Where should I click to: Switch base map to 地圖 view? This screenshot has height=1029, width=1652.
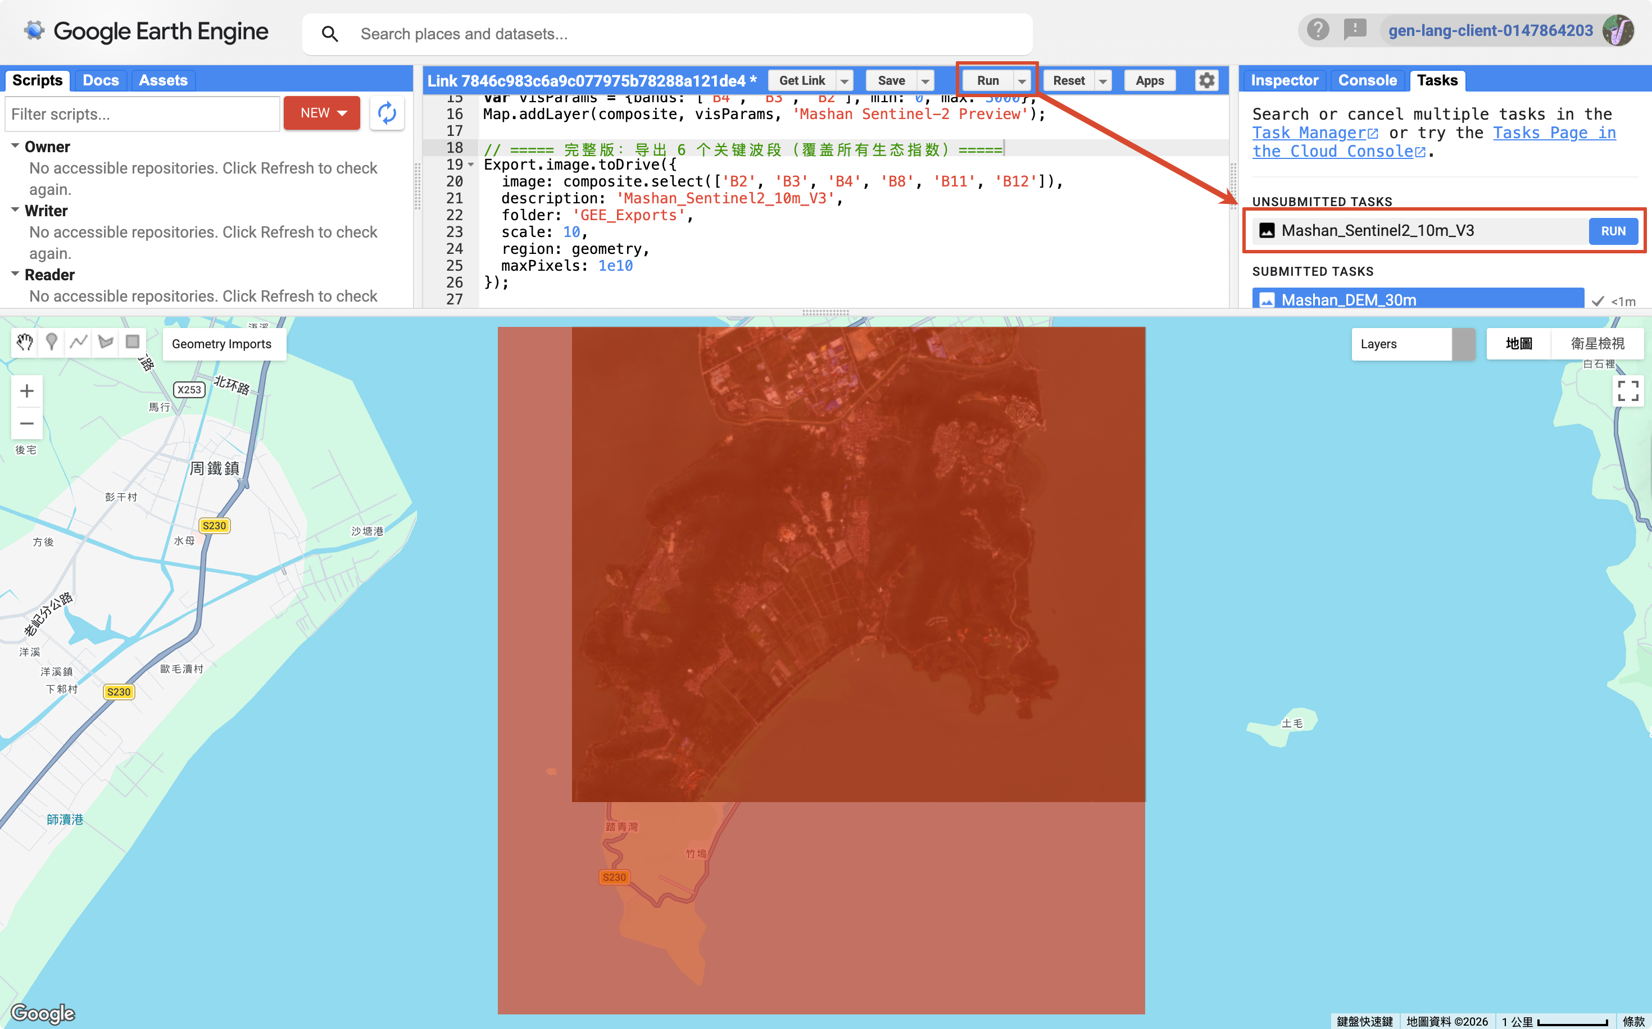pos(1519,344)
